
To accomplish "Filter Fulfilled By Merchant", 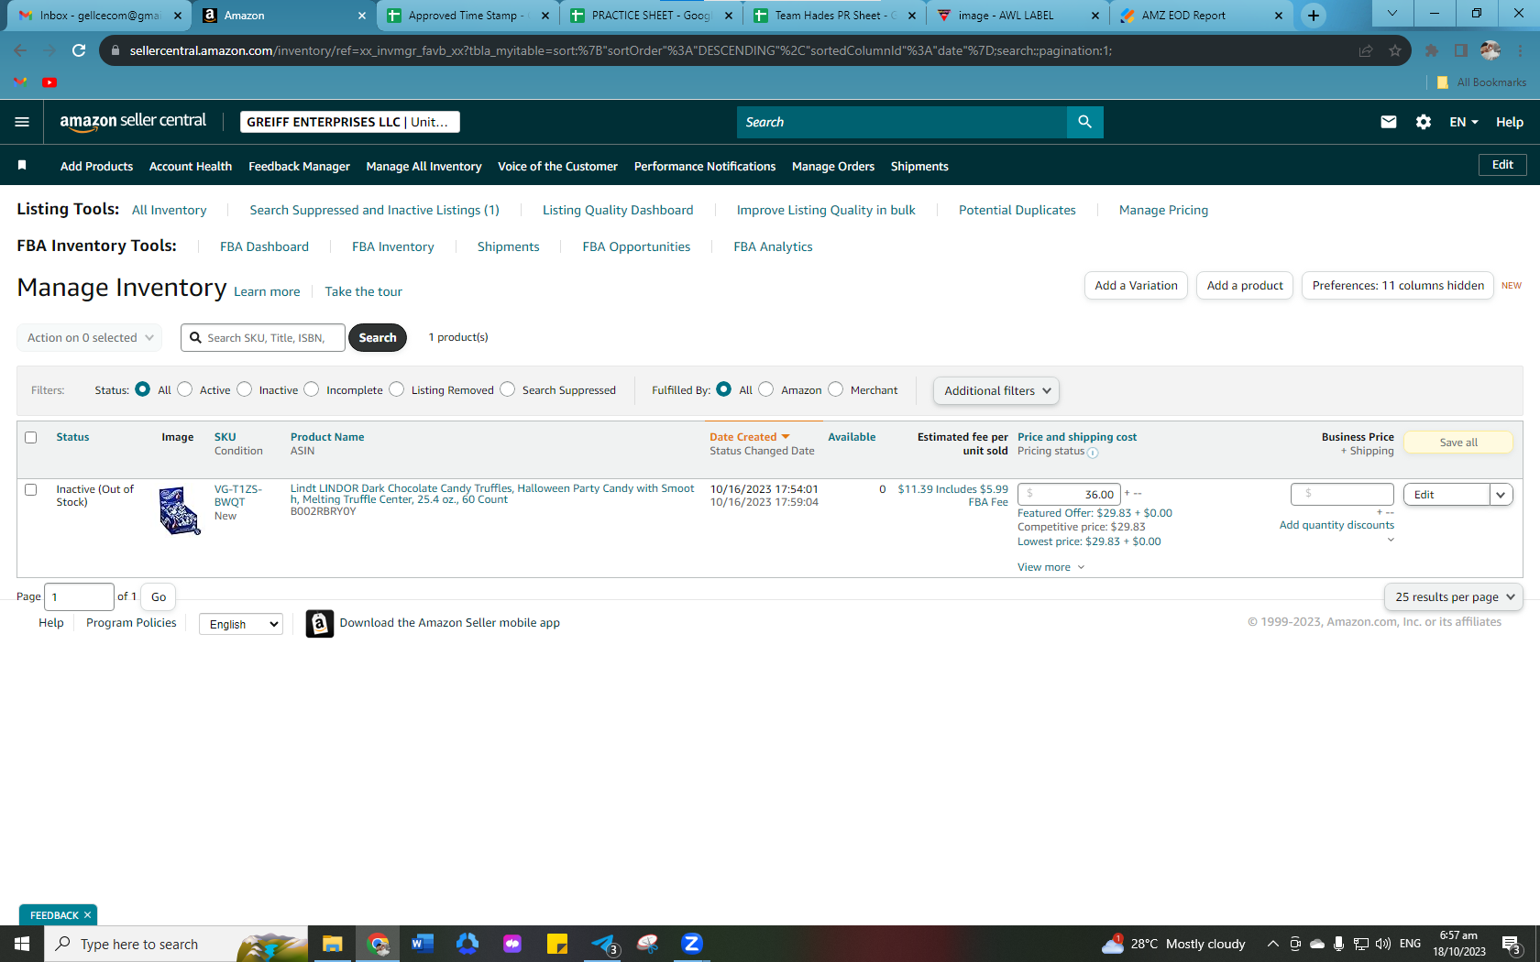I will click(836, 389).
